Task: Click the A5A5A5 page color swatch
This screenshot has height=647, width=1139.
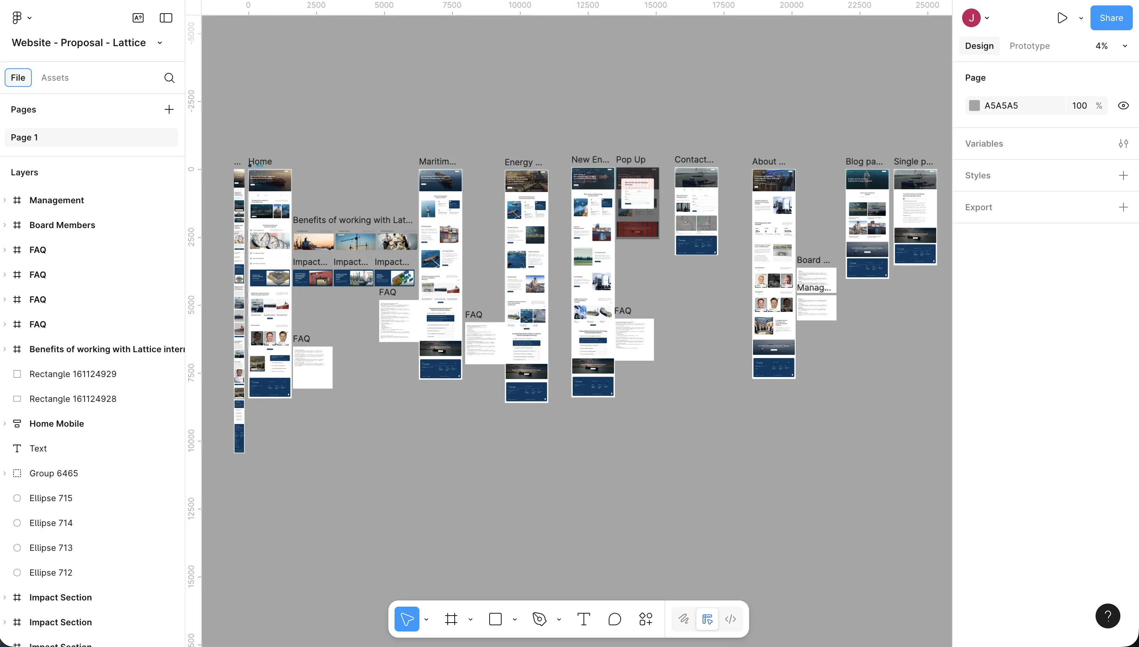Action: pos(974,106)
